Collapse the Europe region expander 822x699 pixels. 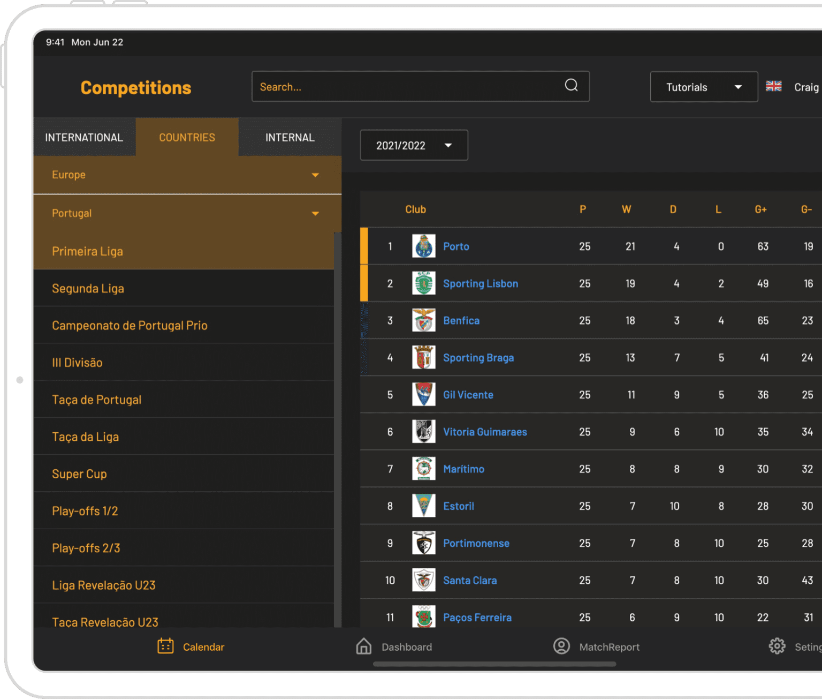(x=315, y=175)
